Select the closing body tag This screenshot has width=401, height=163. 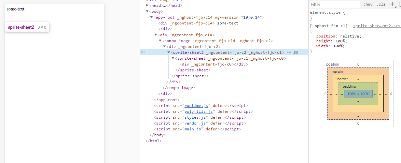pyautogui.click(x=158, y=135)
